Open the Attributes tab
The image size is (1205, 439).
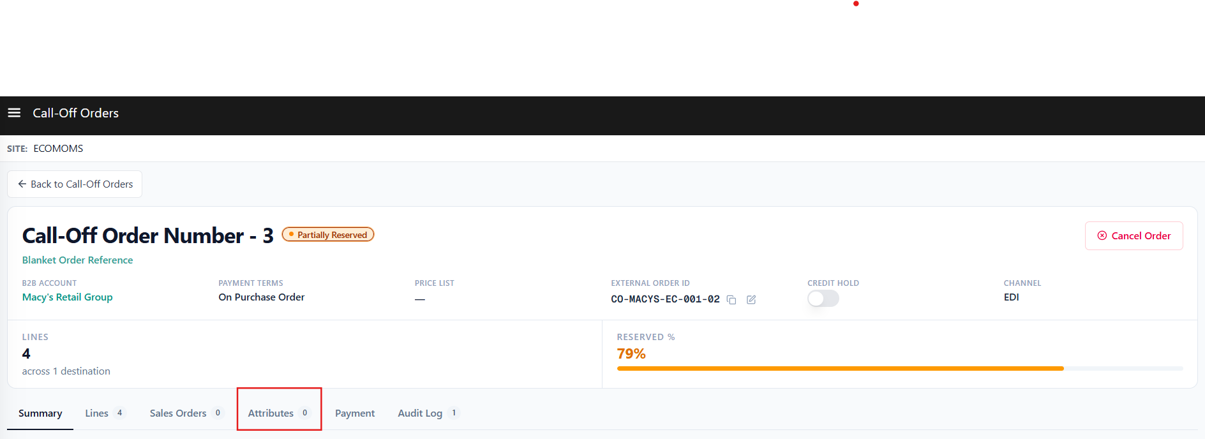pos(279,413)
